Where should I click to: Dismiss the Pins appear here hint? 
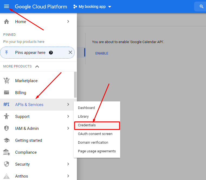pyautogui.click(x=70, y=52)
